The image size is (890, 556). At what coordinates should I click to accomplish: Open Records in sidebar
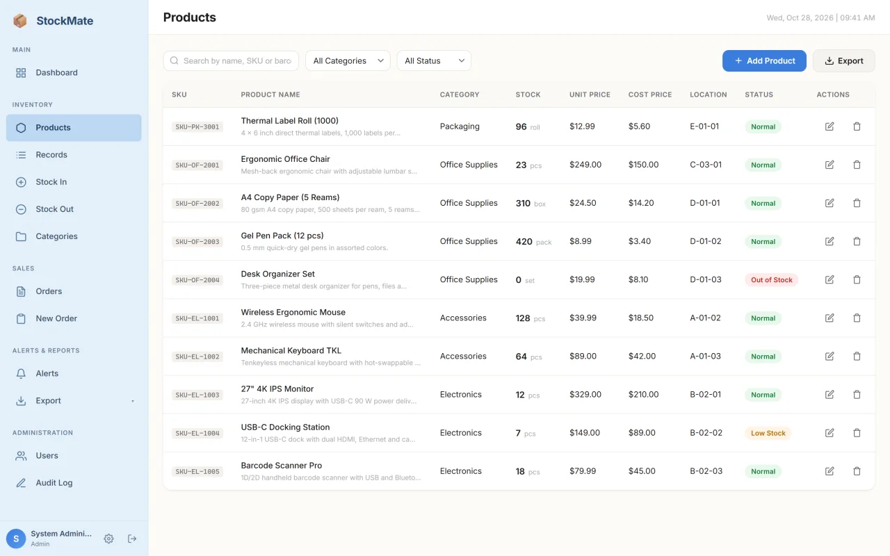click(74, 154)
